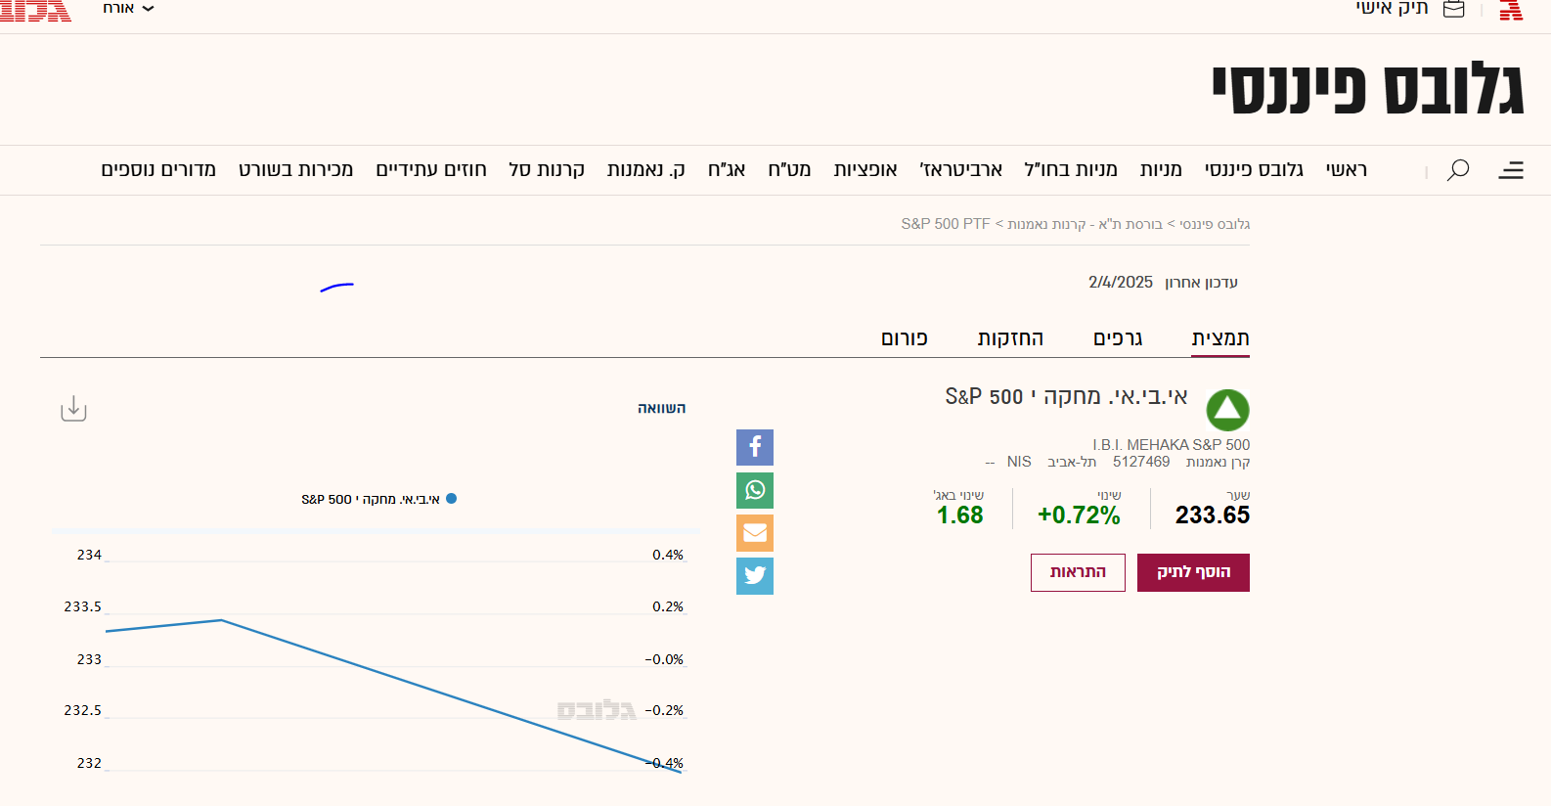Open the personal portfolio briefcase icon

[1454, 9]
